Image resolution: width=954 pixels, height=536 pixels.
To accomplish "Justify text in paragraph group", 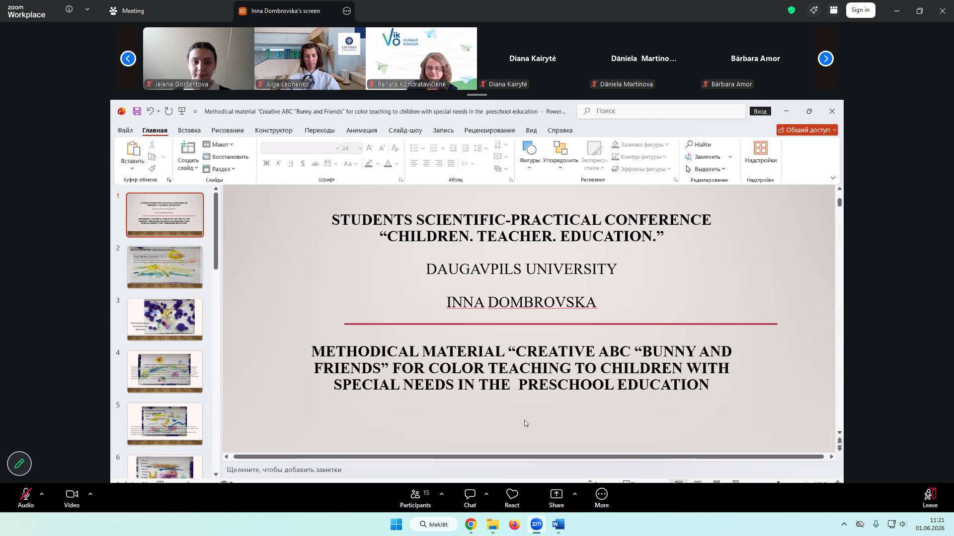I will click(x=451, y=163).
